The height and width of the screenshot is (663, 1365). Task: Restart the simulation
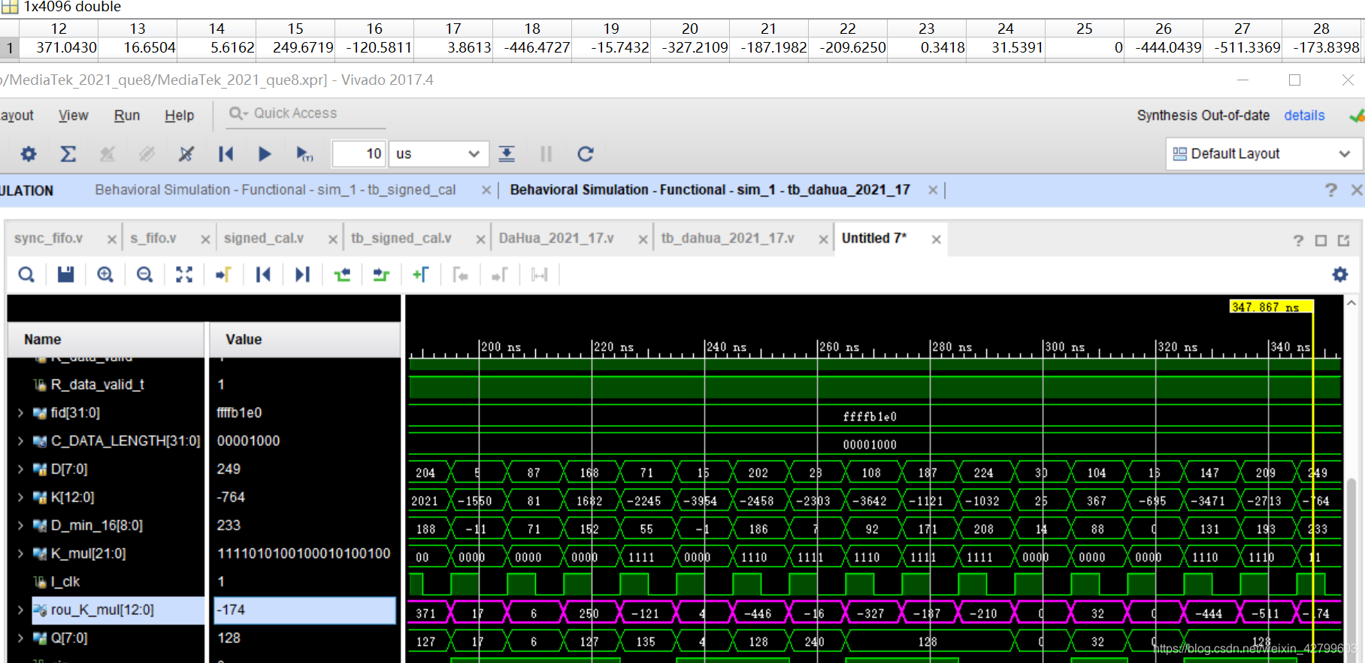[x=225, y=154]
